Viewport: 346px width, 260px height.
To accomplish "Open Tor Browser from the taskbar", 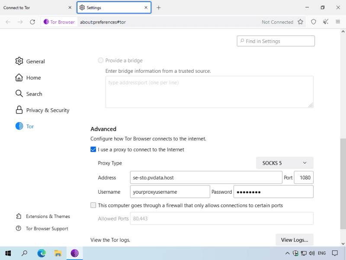I will tap(74, 253).
